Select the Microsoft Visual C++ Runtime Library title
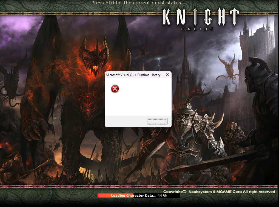This screenshot has width=279, height=207. click(133, 75)
